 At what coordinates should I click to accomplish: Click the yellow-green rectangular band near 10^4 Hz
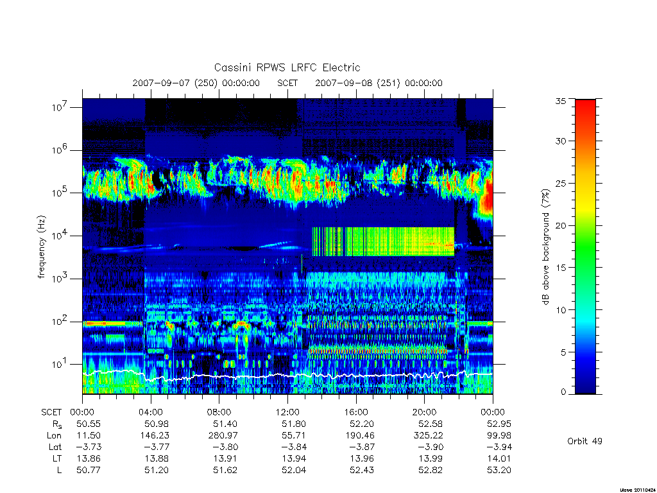coord(383,241)
